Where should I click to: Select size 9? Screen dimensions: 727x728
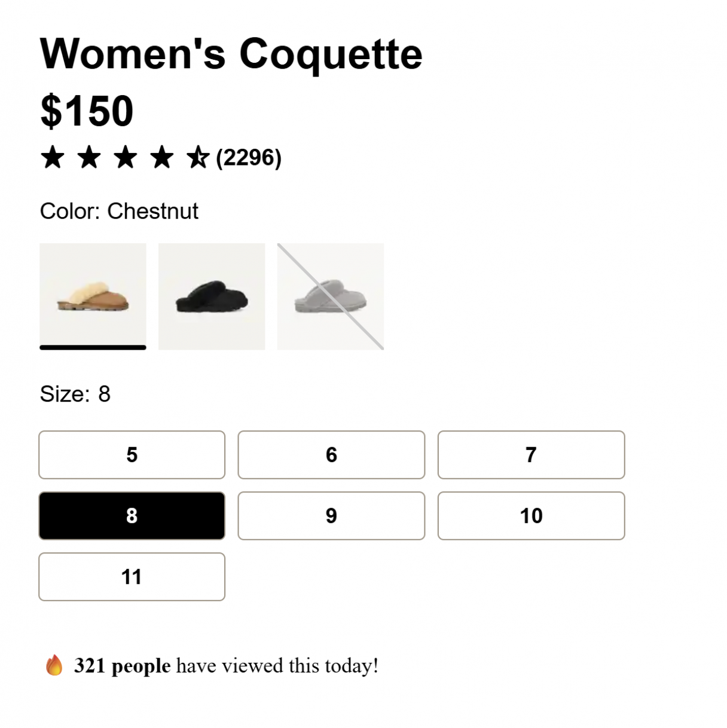point(331,516)
